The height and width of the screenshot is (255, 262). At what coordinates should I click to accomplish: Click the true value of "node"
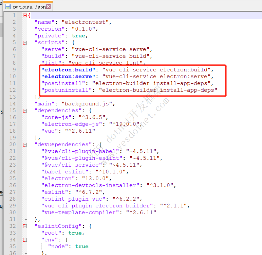(82, 247)
